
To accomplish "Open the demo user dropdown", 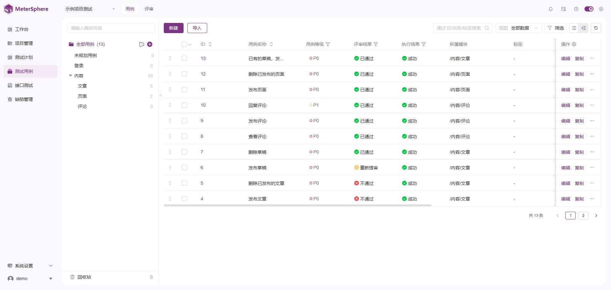I will point(30,279).
